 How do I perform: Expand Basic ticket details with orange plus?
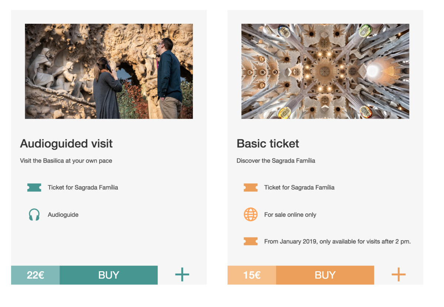pyautogui.click(x=398, y=274)
